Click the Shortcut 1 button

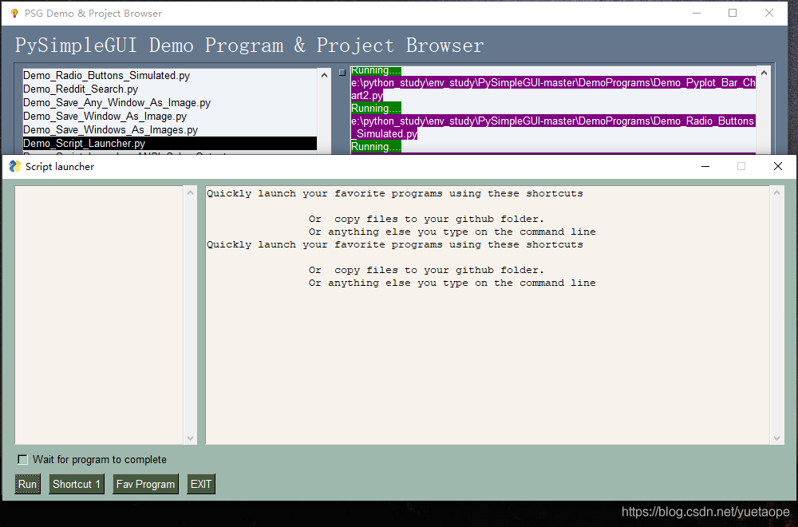[x=77, y=484]
